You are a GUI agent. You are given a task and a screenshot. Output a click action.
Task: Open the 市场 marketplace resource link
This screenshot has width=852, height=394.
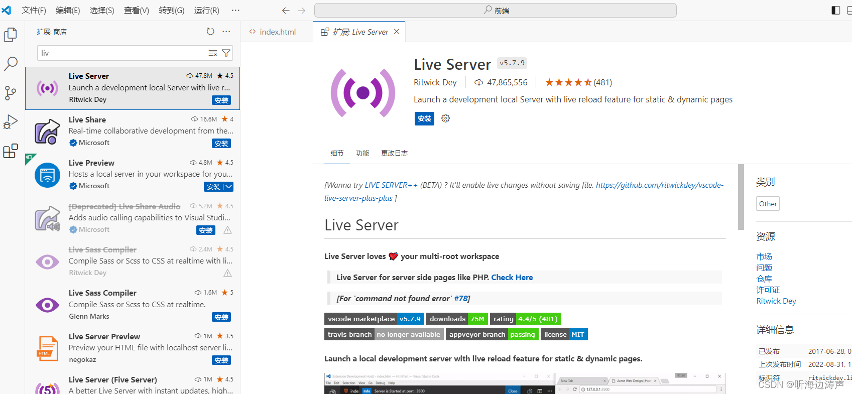click(764, 257)
